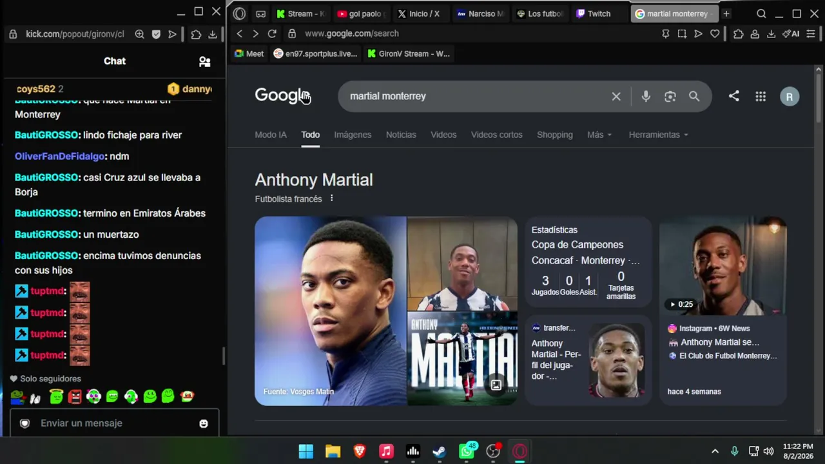Go back with the browser back arrow
Screen dimensions: 825x464
point(240,34)
